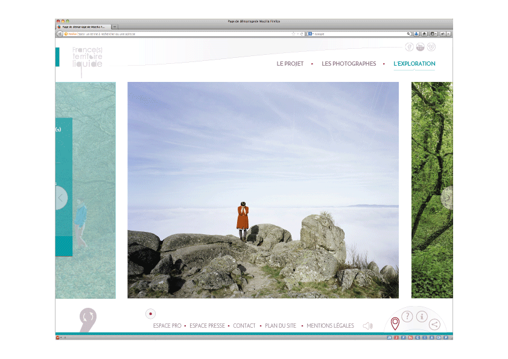The image size is (508, 359).
Task: Open the Le Projet menu
Action: [x=290, y=64]
